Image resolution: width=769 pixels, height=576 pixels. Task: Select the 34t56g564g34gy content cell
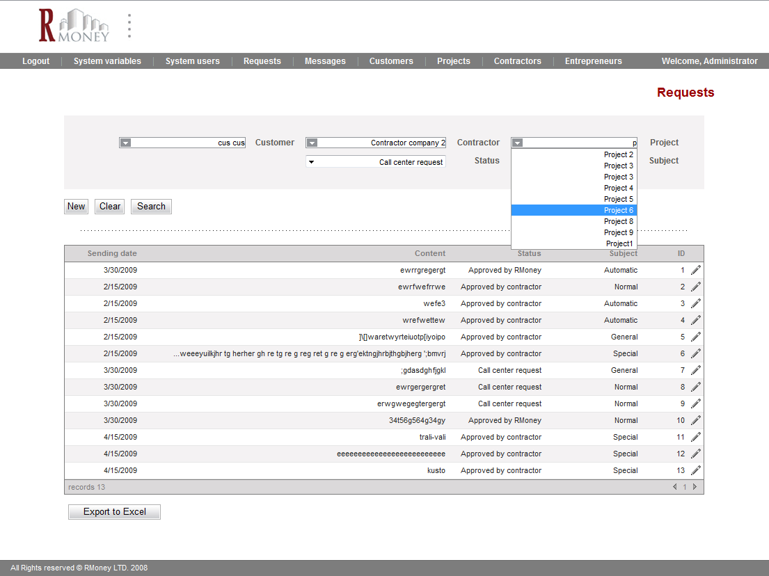tap(418, 420)
